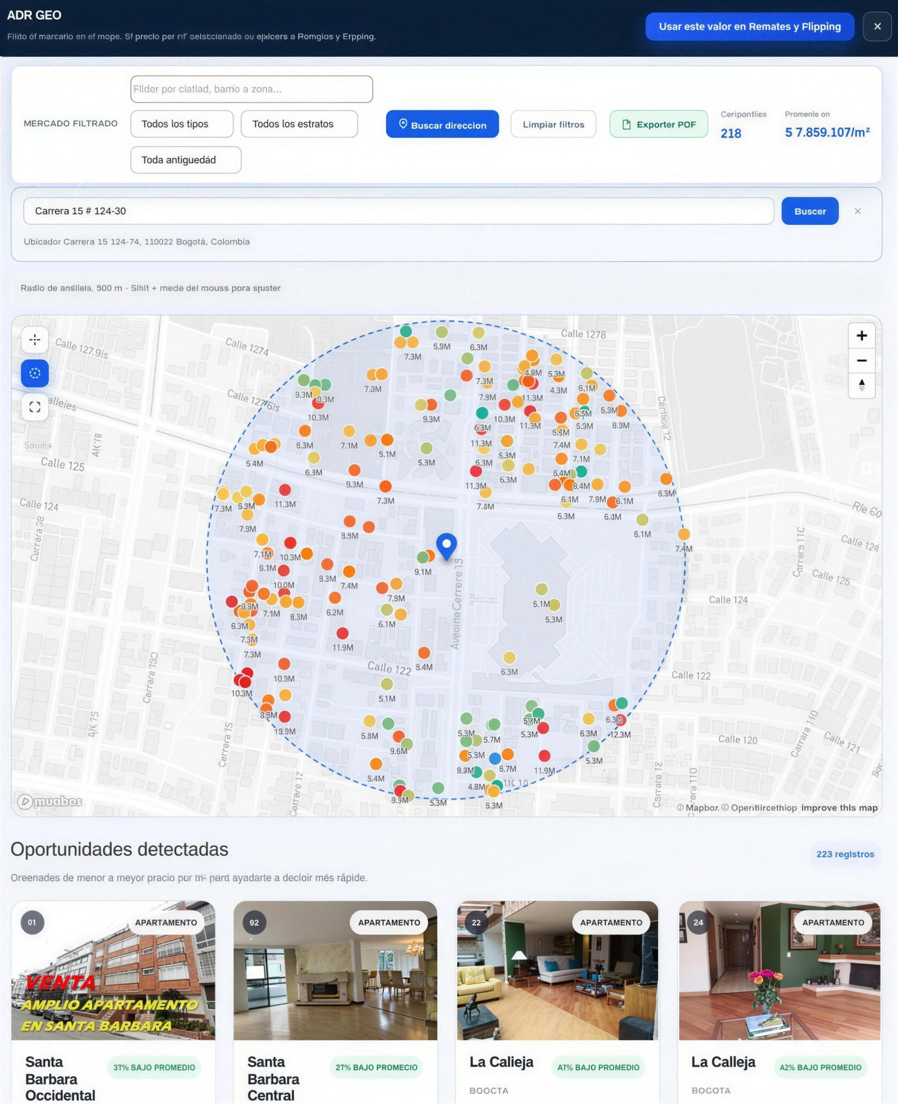Click the 9.1M marker beside the pin
The height and width of the screenshot is (1104, 898).
(x=423, y=557)
